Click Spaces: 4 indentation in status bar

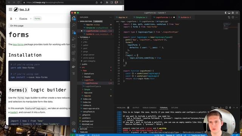click(x=170, y=135)
